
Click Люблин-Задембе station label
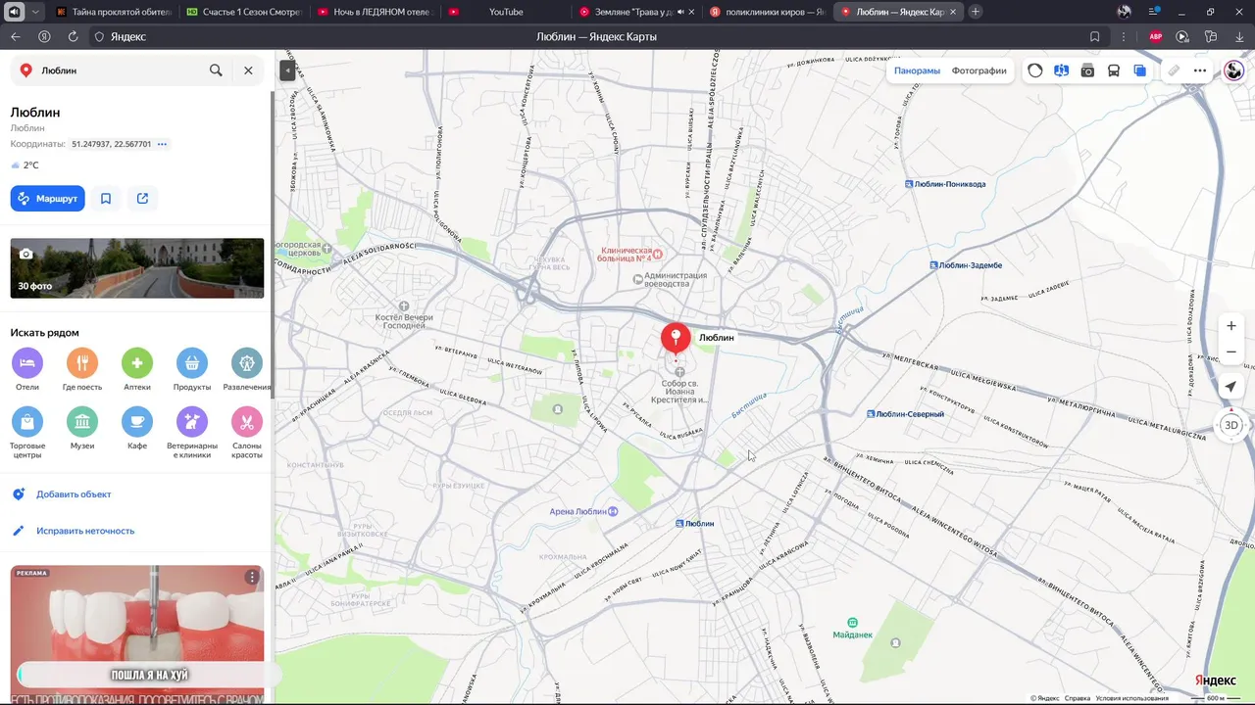click(x=966, y=265)
